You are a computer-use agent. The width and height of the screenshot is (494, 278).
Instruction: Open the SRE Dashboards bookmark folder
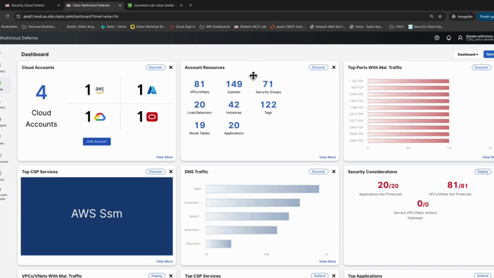point(215,27)
